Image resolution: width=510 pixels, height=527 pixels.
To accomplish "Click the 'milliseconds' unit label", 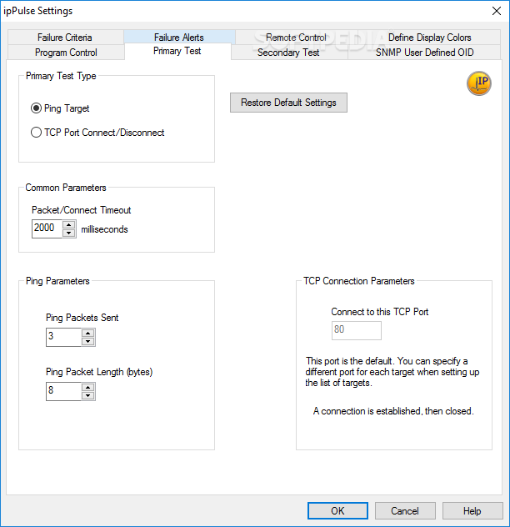I will pyautogui.click(x=104, y=229).
